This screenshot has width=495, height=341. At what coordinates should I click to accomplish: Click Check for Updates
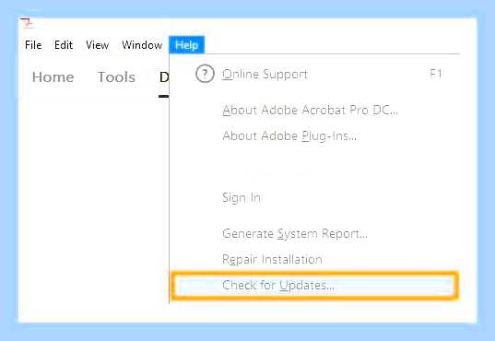coord(314,286)
